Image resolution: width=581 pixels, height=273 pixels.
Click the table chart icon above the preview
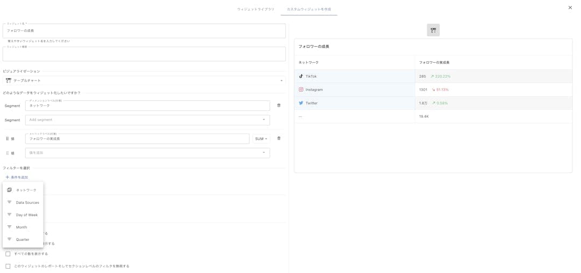pos(433,30)
